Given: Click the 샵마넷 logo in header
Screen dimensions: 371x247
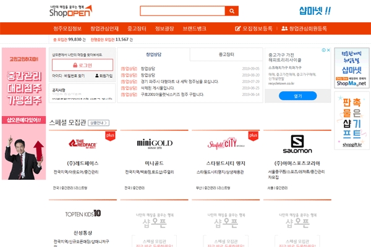Looking at the screenshot, I should click(315, 10).
